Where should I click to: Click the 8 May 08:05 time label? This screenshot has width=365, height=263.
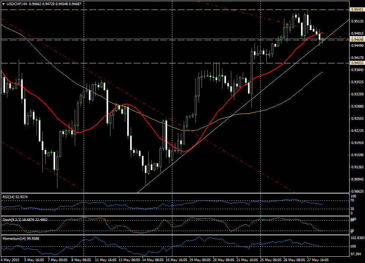tap(82, 260)
